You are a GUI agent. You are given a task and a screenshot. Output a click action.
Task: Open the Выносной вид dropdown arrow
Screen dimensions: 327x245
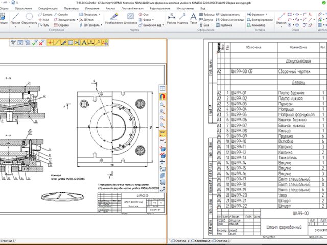pyautogui.click(x=163, y=25)
